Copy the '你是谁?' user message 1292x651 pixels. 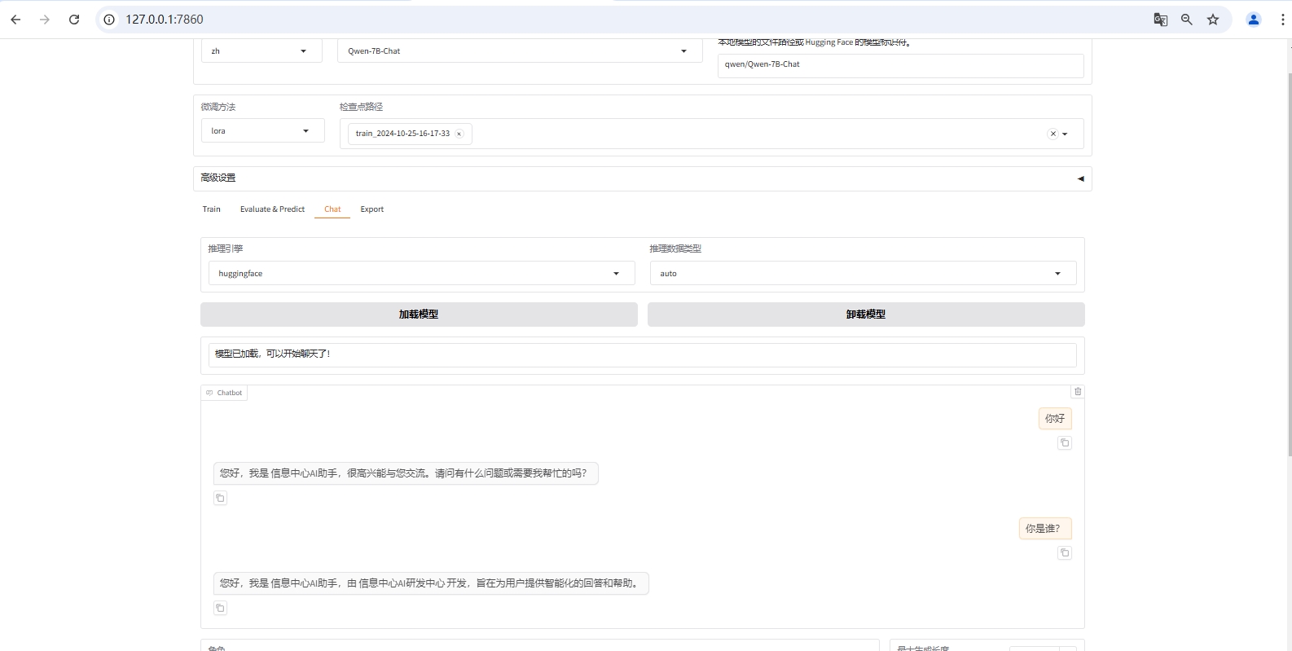click(x=1064, y=553)
